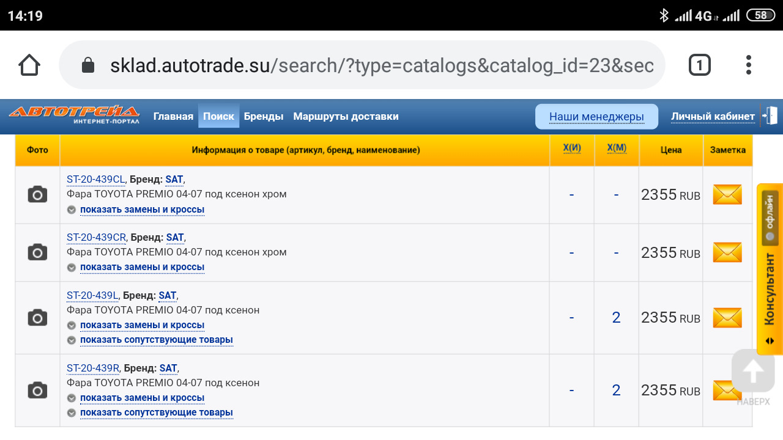The width and height of the screenshot is (783, 440).
Task: Tap the sklad.autotrade.su address bar
Action: 362,65
